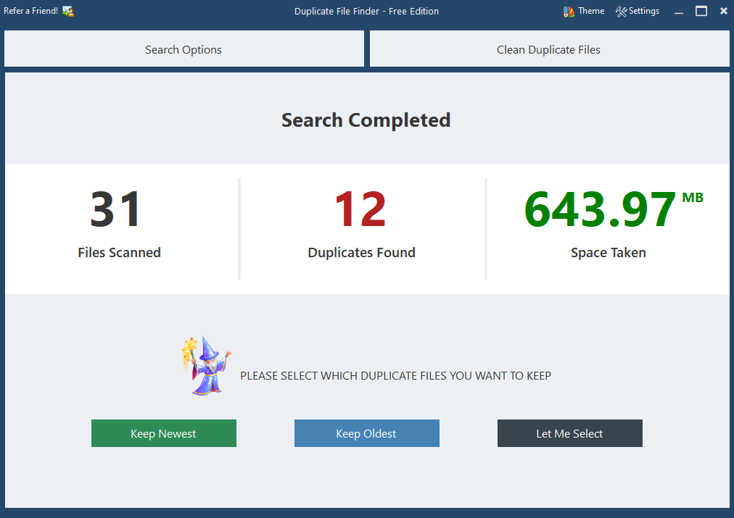Click the Search Completed heading
The width and height of the screenshot is (734, 518).
tap(366, 120)
